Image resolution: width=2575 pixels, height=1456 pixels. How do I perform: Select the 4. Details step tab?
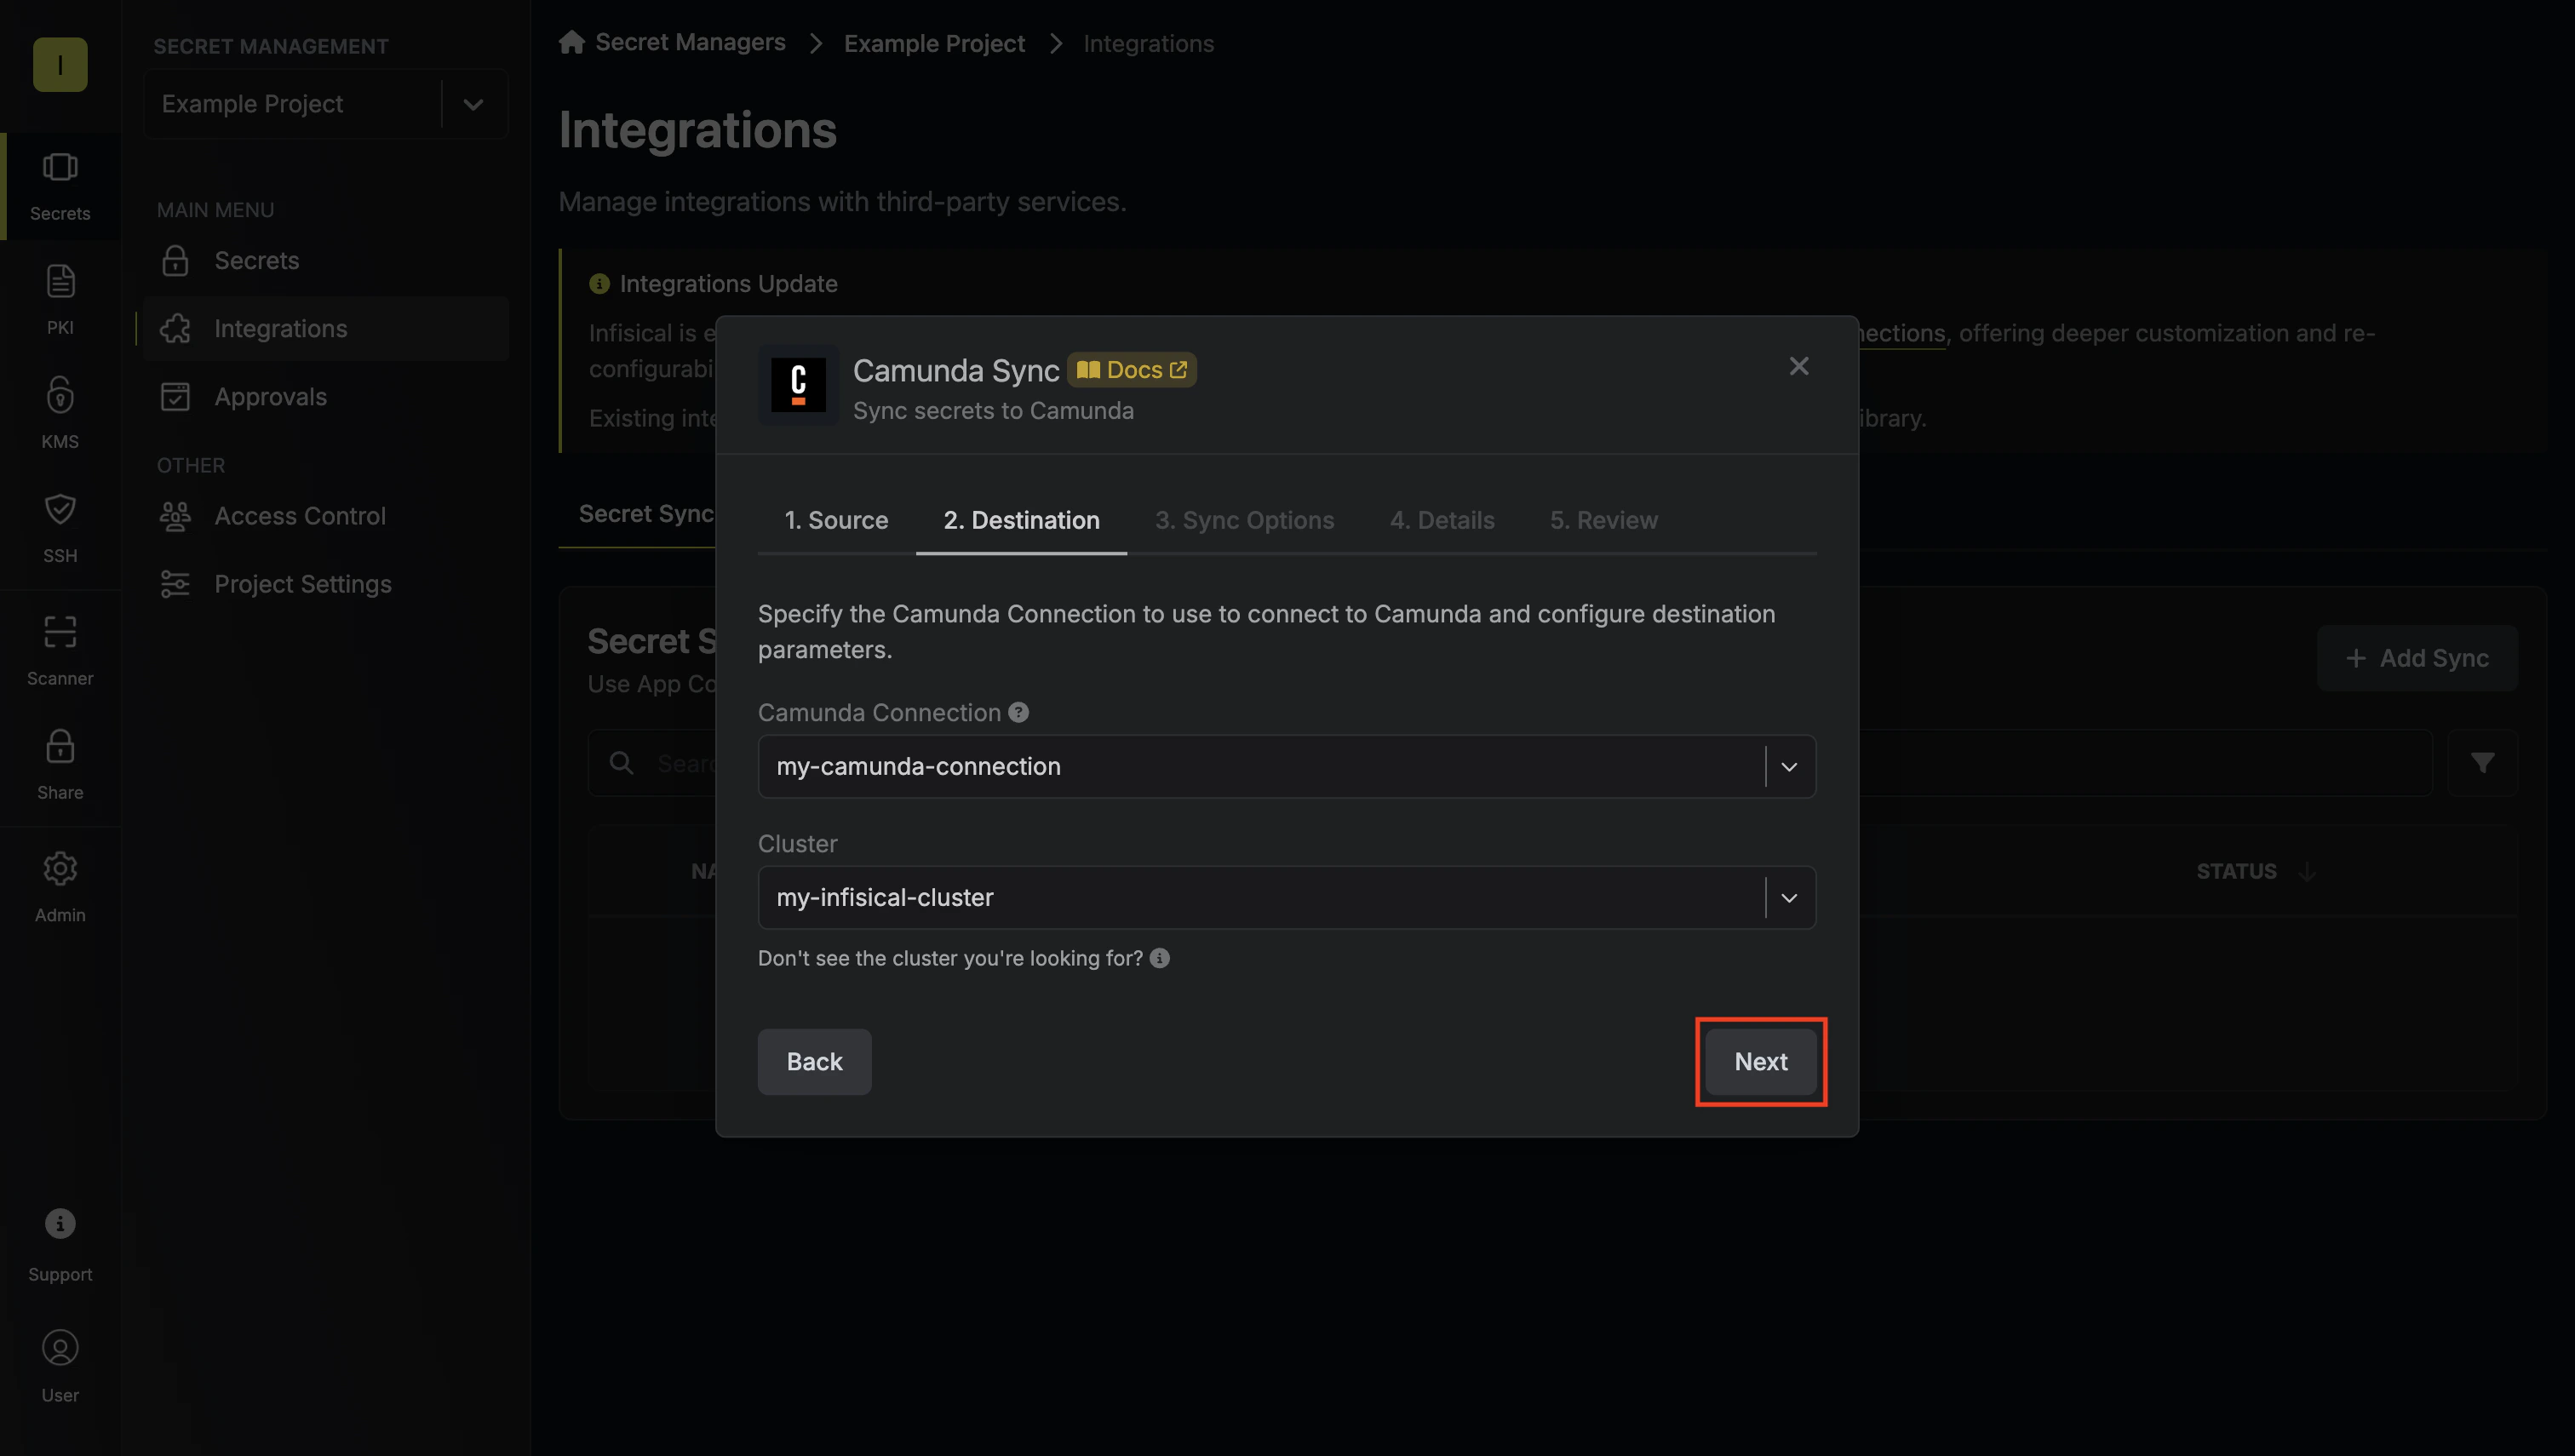[1441, 520]
